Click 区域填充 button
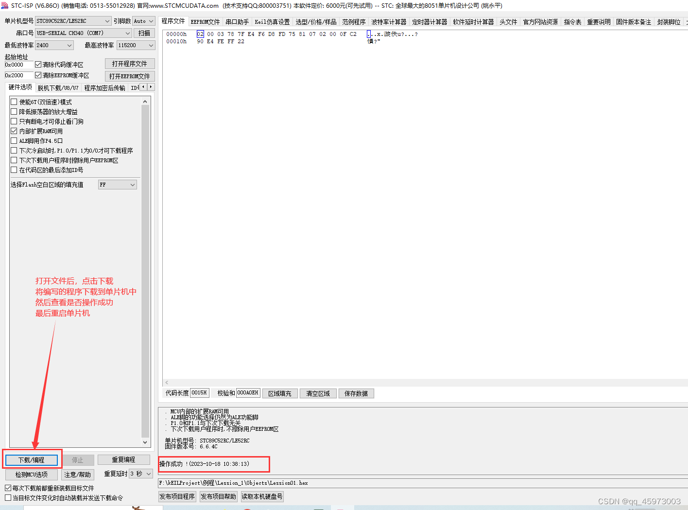The height and width of the screenshot is (510, 688). click(x=280, y=393)
